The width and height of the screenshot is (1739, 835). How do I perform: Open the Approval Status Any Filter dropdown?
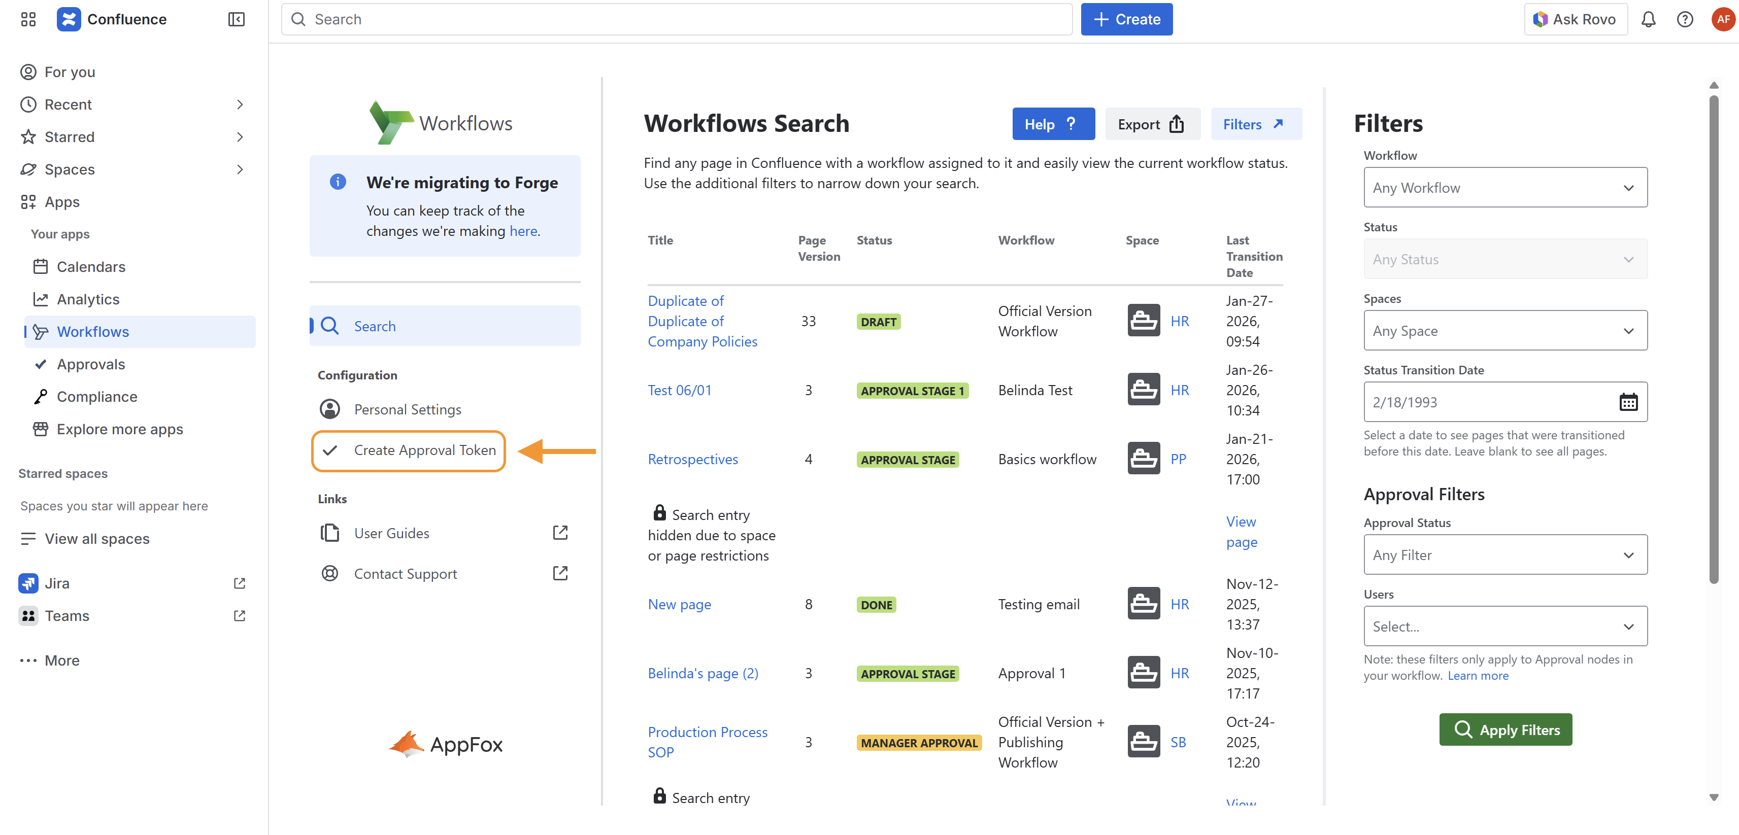pyautogui.click(x=1505, y=554)
